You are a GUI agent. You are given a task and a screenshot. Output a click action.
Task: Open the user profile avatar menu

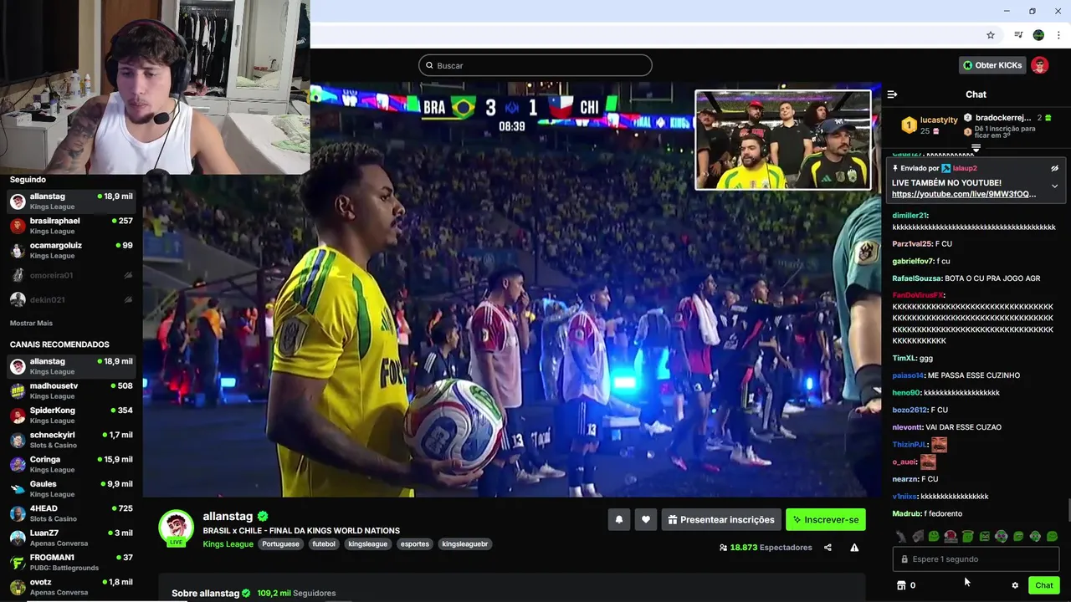[x=1039, y=65]
